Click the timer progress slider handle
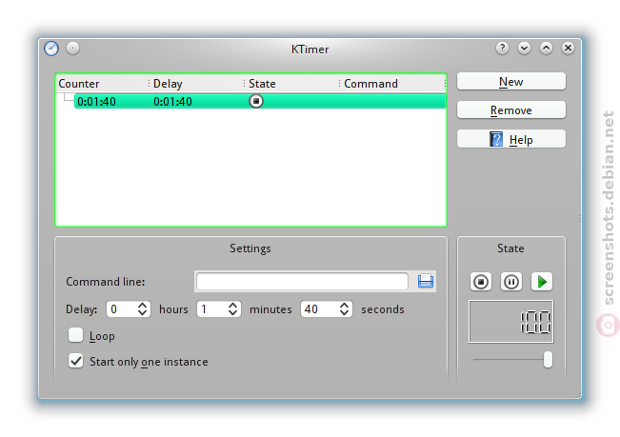The width and height of the screenshot is (620, 437). pos(548,360)
